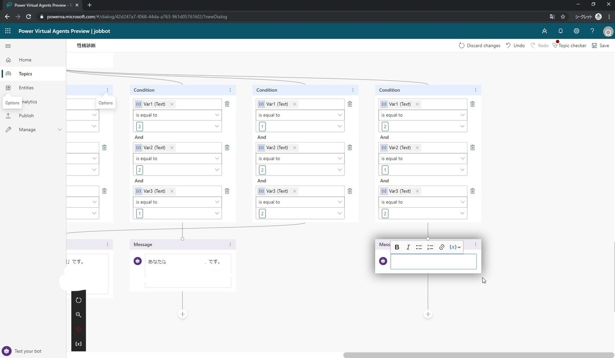This screenshot has width=615, height=358.
Task: Open the value dropdown showing 1 under Var2
Action: (x=423, y=170)
